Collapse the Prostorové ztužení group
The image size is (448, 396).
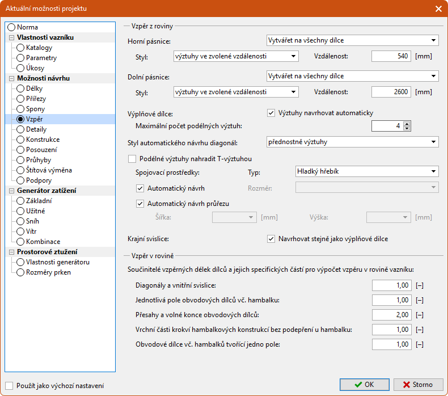[12, 252]
